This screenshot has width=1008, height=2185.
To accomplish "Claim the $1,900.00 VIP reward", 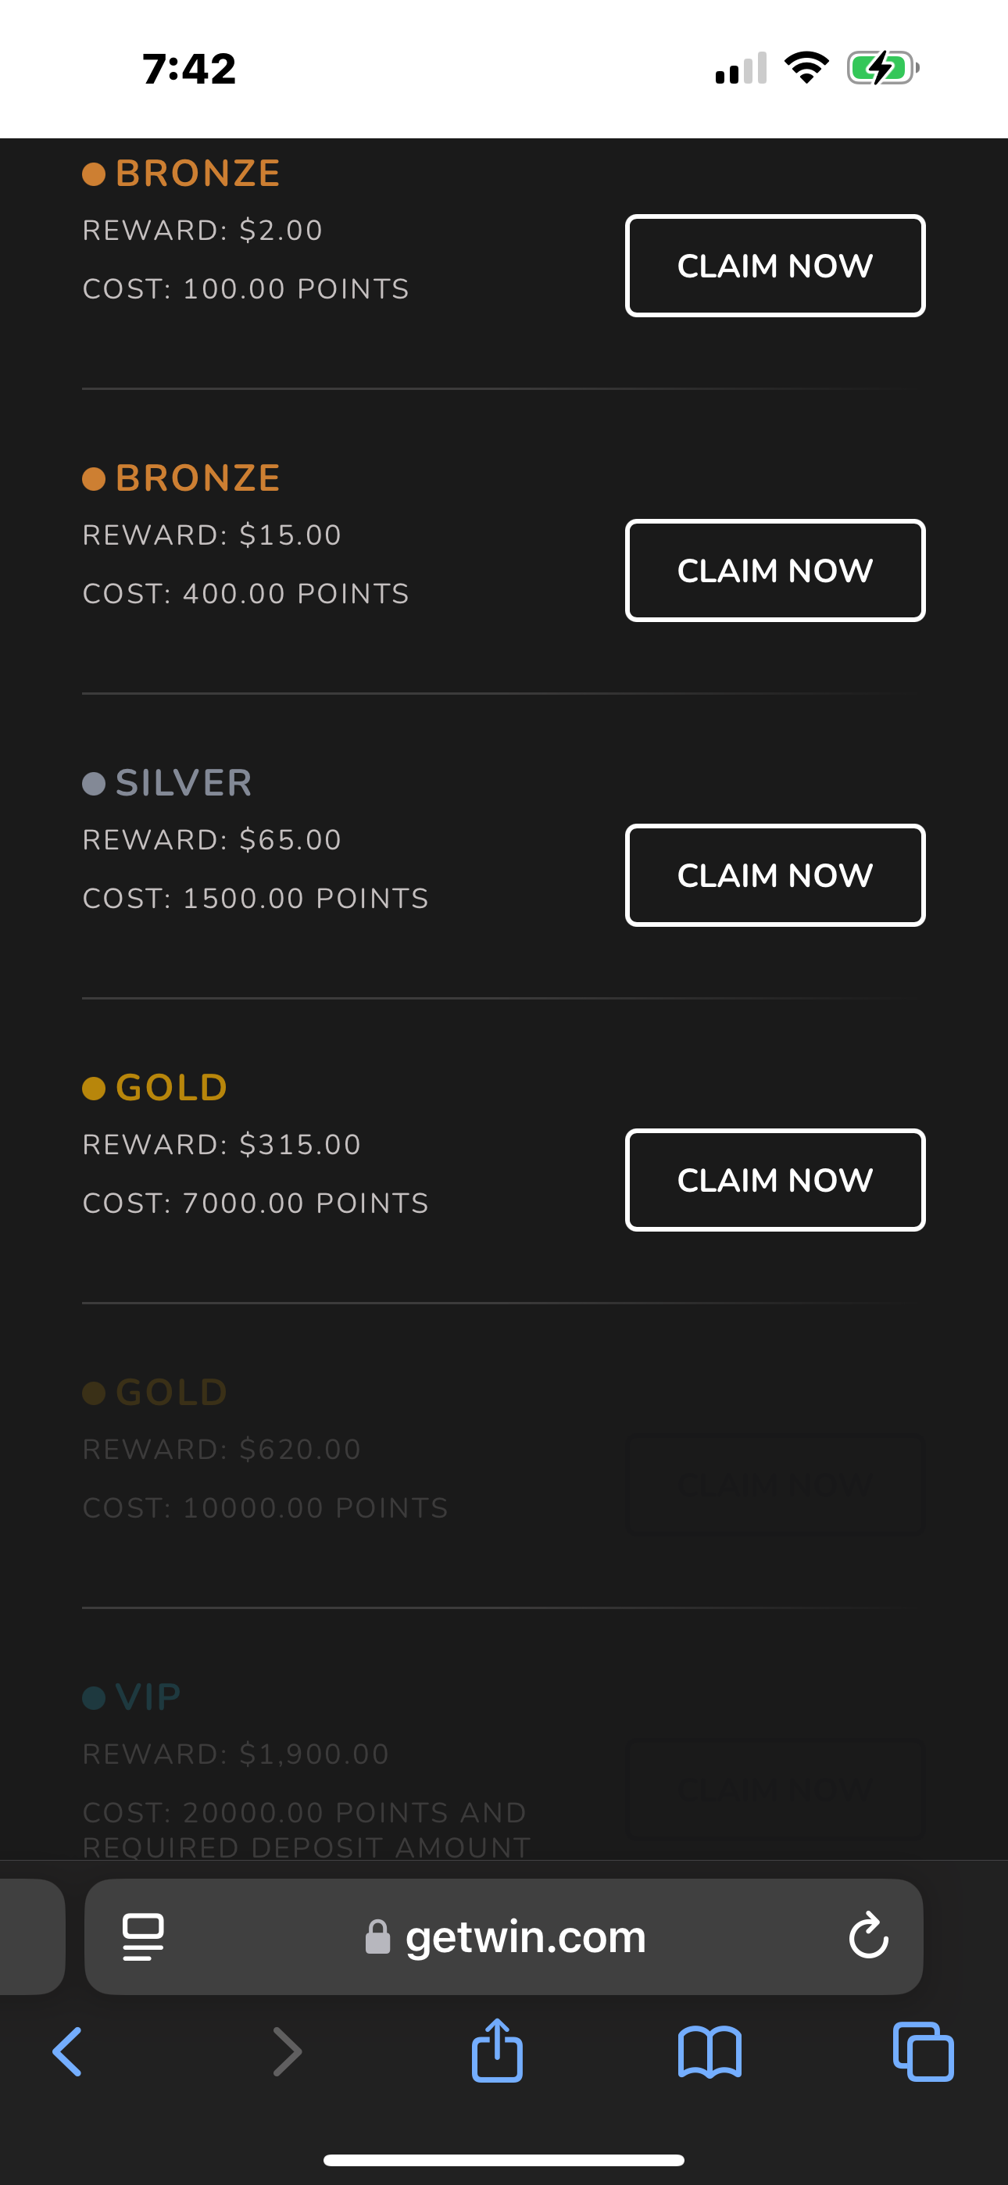I will 774,1788.
